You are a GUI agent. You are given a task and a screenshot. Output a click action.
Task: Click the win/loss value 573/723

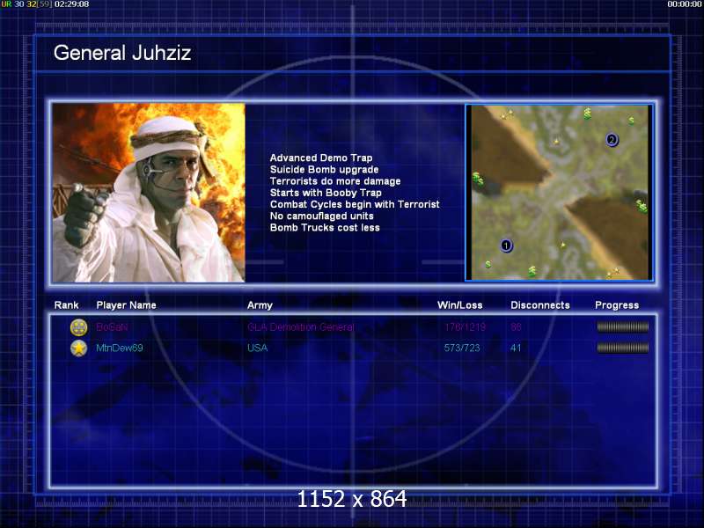462,348
